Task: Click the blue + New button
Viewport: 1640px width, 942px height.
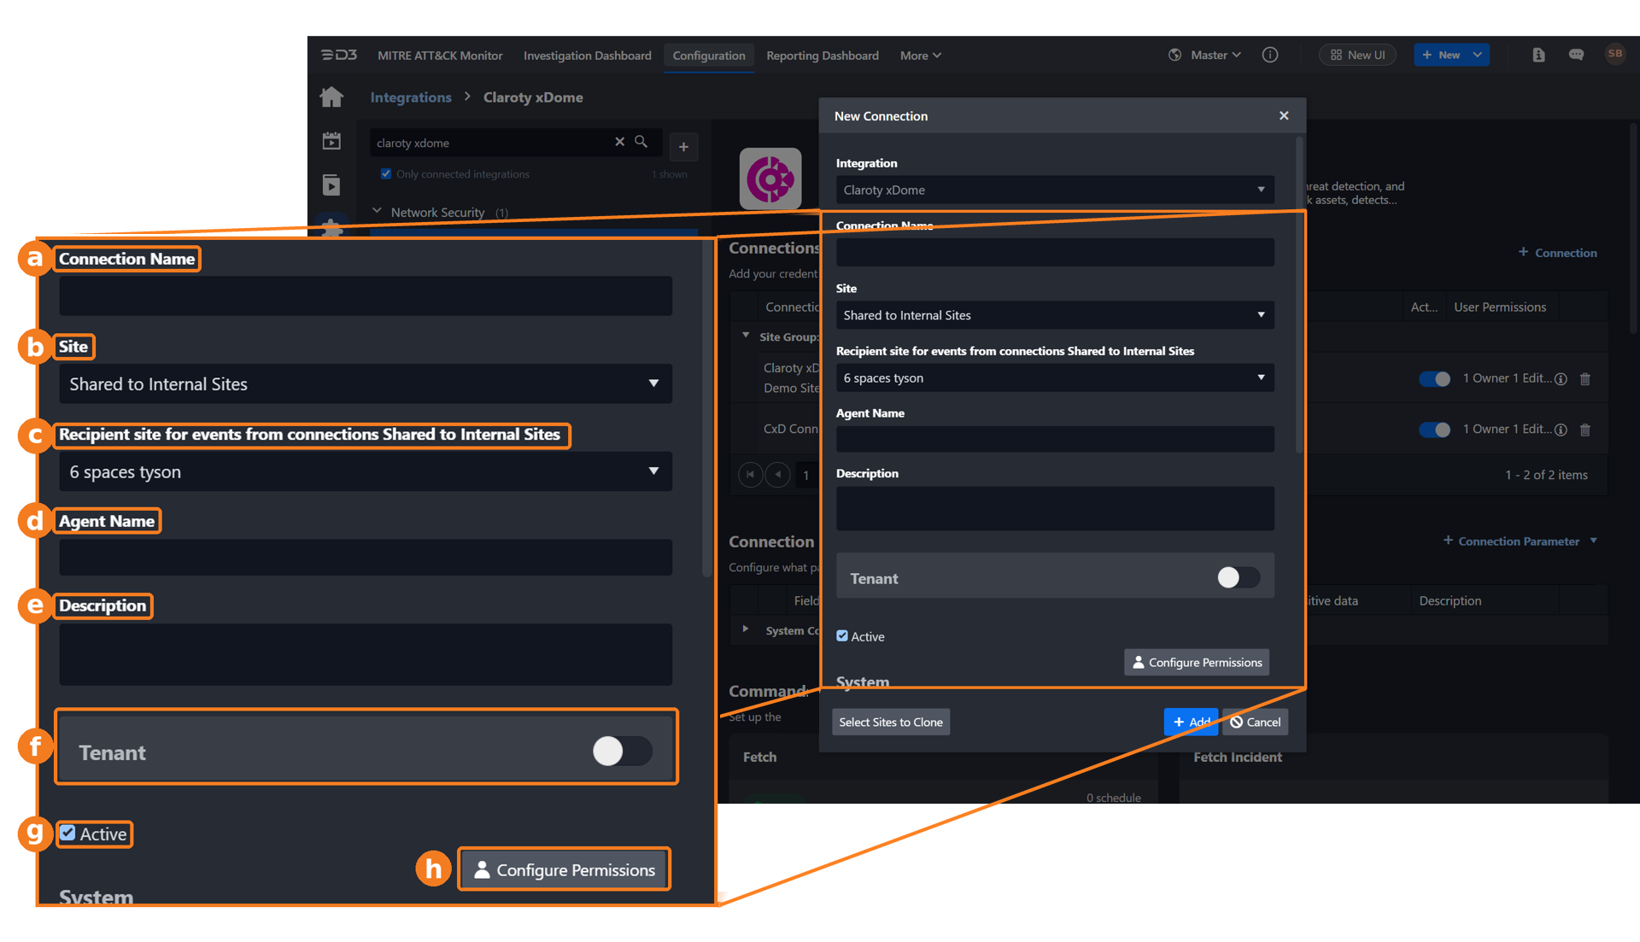Action: click(x=1441, y=55)
